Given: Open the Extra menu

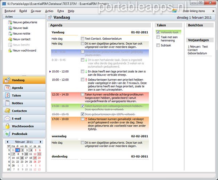Looking at the screenshot, I should tap(60, 11).
